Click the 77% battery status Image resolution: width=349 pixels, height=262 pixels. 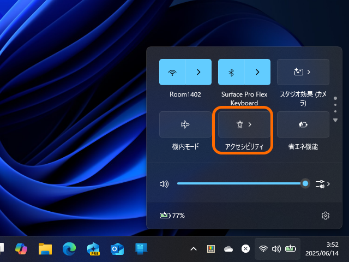coord(172,216)
